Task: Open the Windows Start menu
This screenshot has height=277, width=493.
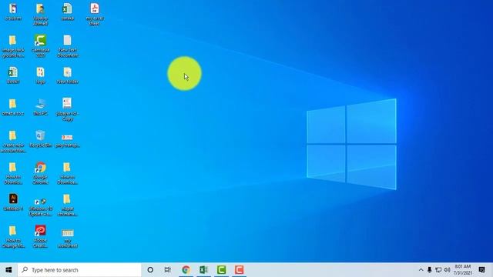Action: (x=8, y=270)
